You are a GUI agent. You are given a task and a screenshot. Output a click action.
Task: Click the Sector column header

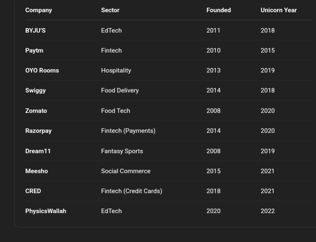pyautogui.click(x=110, y=10)
